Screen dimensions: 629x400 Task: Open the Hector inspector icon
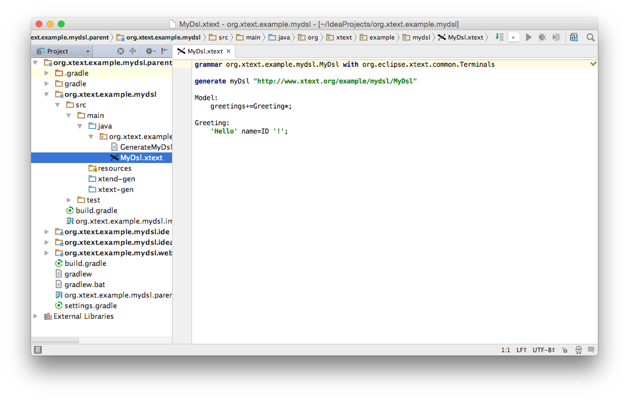578,350
